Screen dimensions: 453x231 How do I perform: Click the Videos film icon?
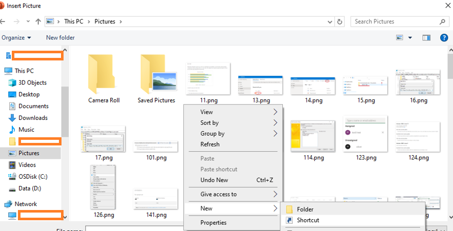(x=12, y=165)
